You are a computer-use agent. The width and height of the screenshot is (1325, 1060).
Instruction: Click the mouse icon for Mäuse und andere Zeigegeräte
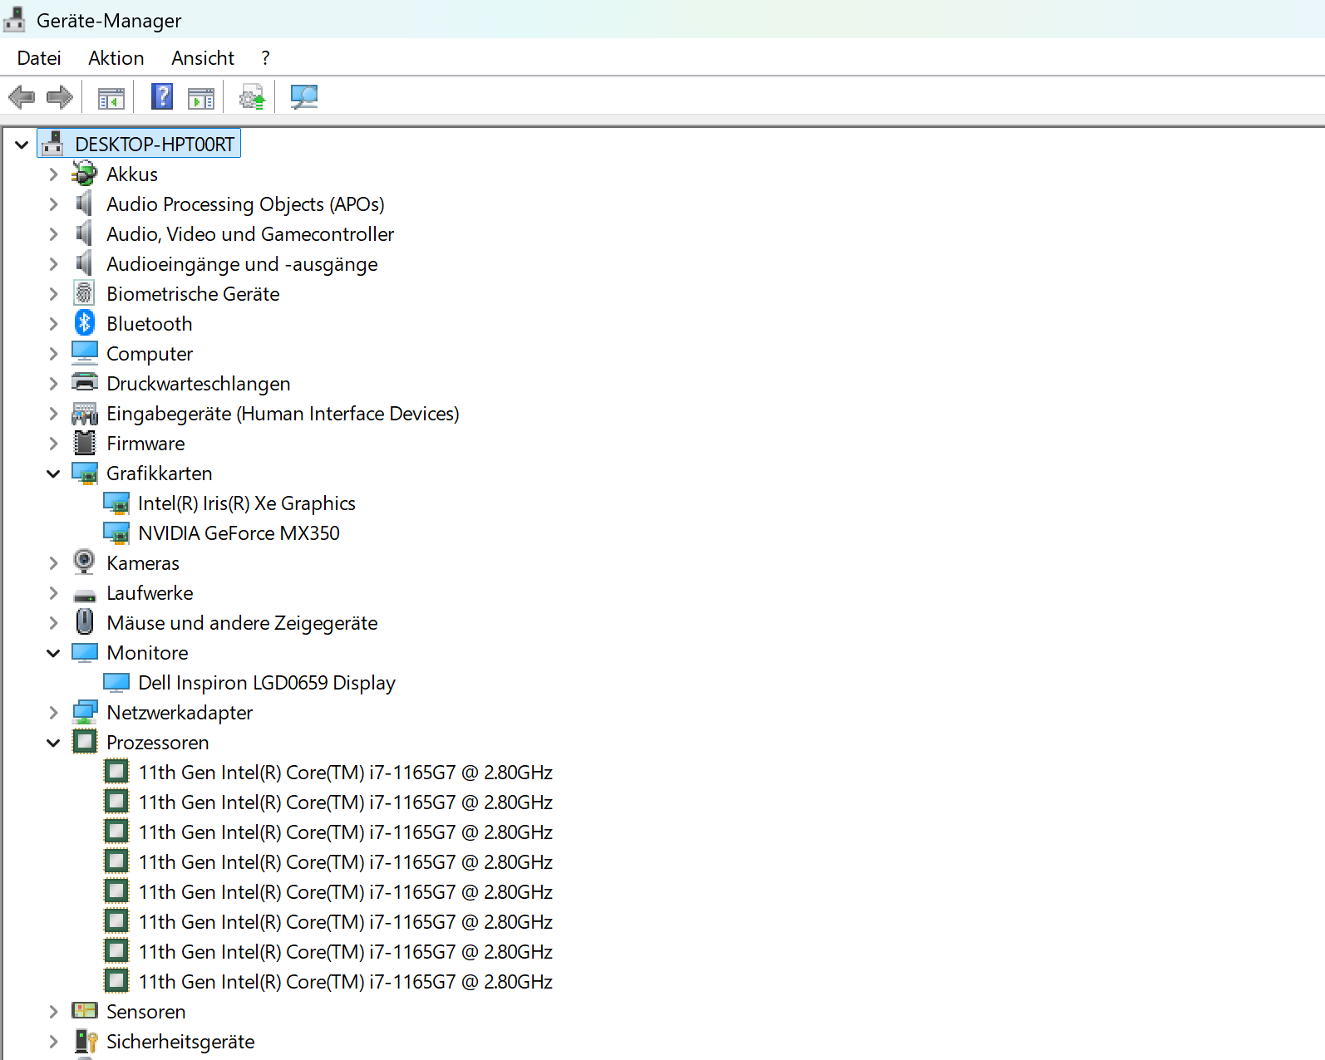click(x=84, y=622)
